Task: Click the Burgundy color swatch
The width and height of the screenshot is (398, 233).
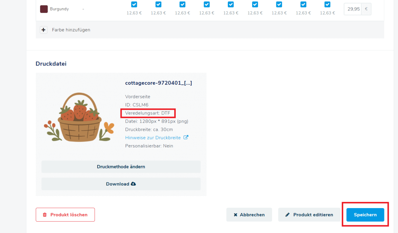Action: [x=44, y=9]
